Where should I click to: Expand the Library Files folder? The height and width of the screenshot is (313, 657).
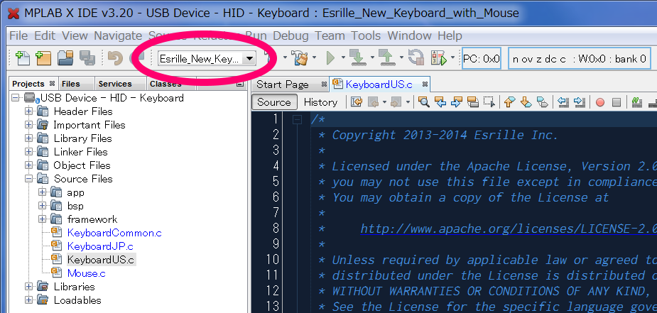click(28, 138)
